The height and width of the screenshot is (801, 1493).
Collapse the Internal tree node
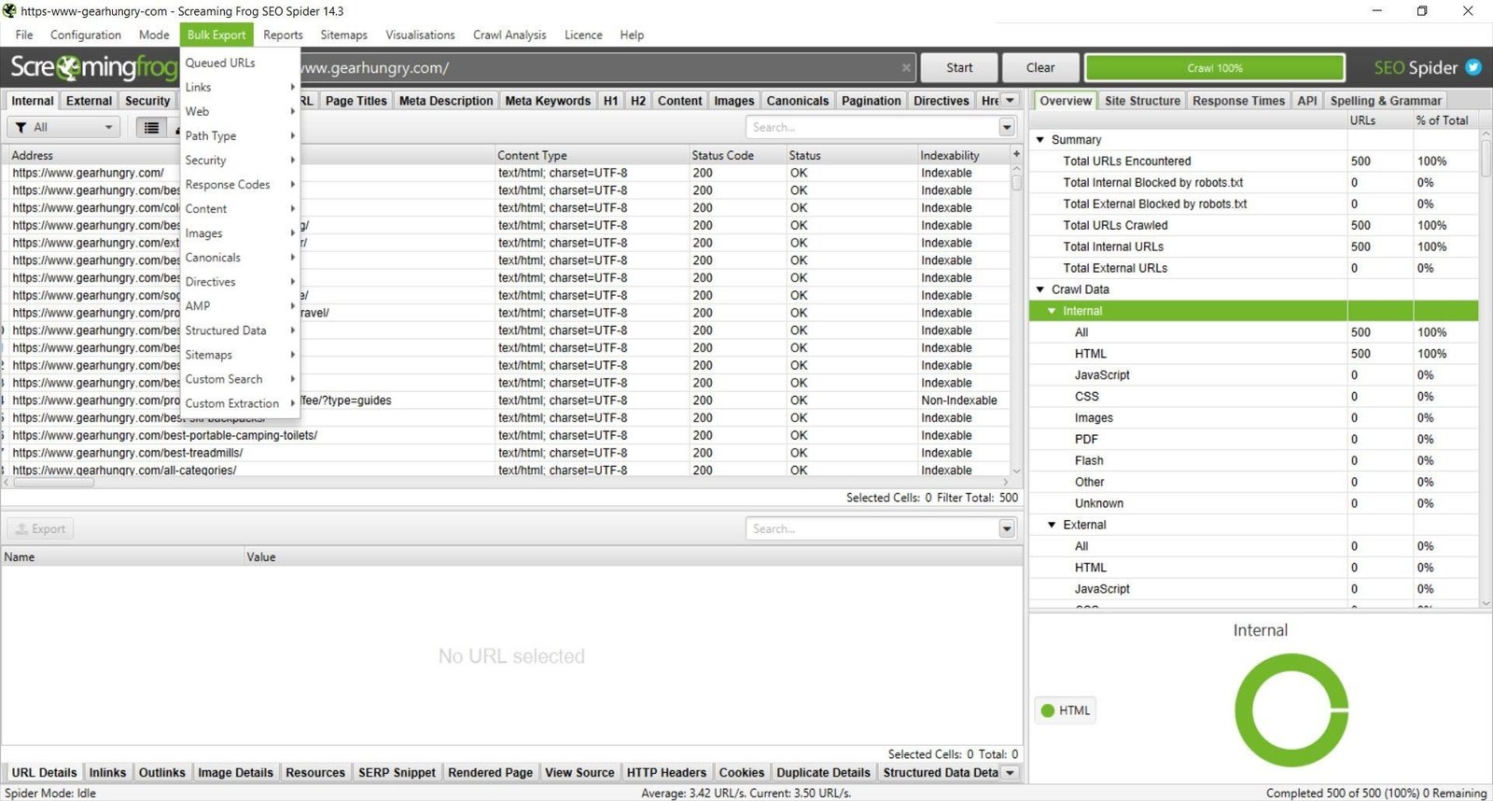(x=1052, y=311)
